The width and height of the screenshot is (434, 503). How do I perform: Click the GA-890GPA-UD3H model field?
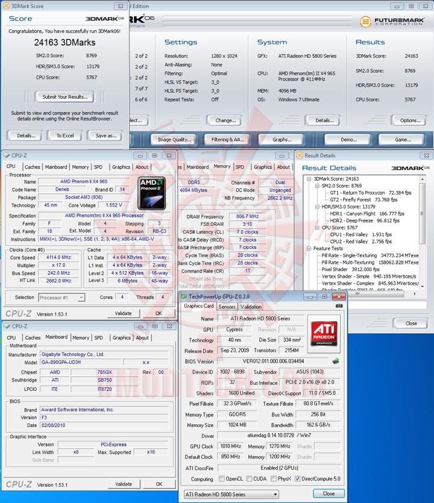[x=81, y=362]
